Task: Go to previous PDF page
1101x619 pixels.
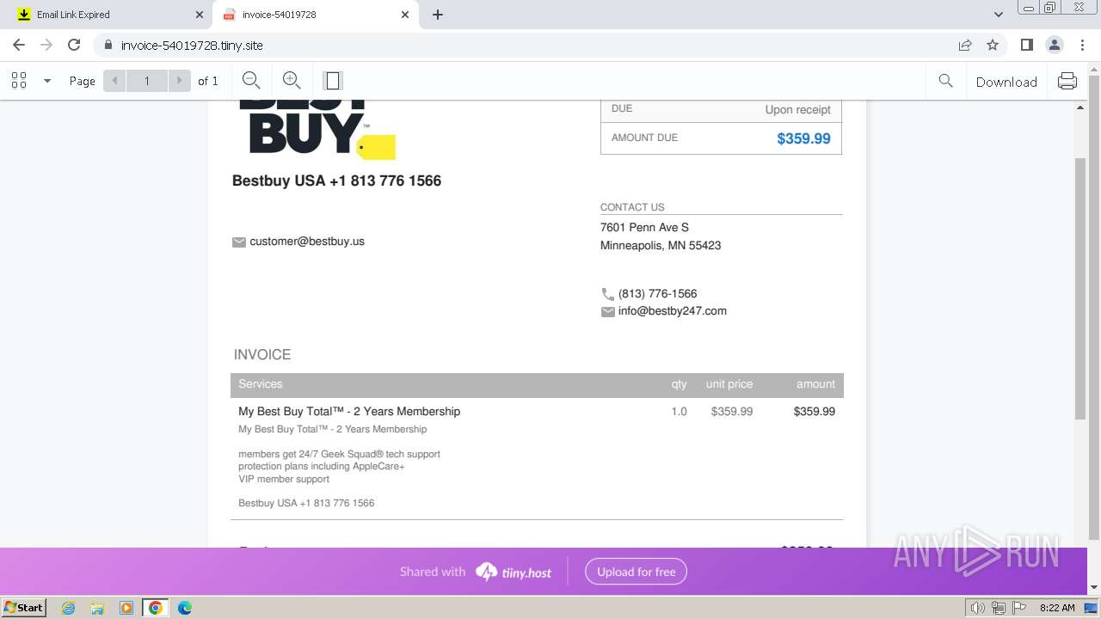Action: (114, 81)
